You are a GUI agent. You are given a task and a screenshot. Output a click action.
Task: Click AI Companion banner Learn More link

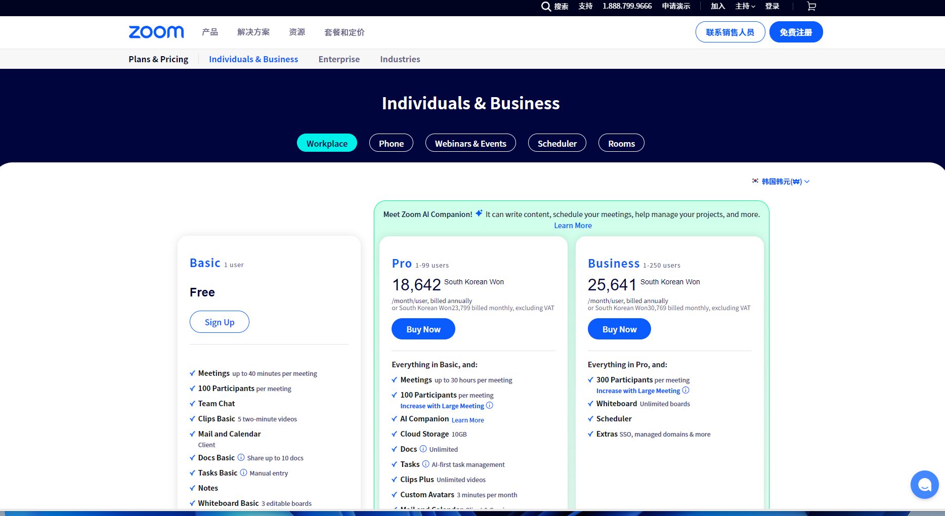573,226
